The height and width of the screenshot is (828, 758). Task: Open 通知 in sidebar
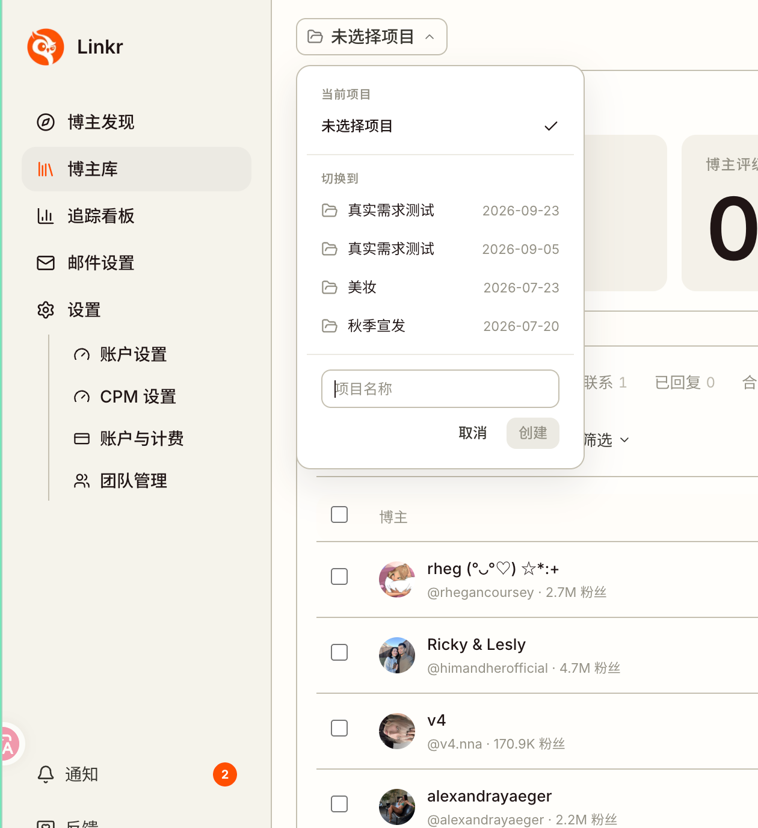coord(137,774)
